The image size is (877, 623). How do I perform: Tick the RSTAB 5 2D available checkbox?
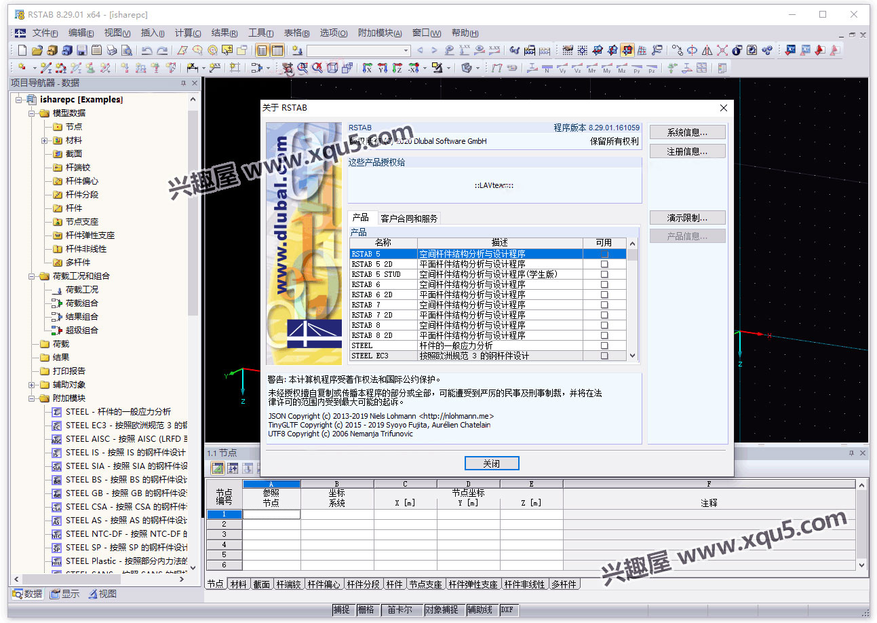tap(604, 265)
